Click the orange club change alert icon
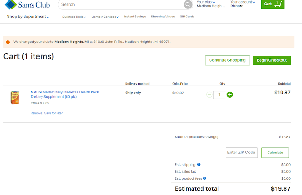Image resolution: width=302 pixels, height=195 pixels. (8, 42)
